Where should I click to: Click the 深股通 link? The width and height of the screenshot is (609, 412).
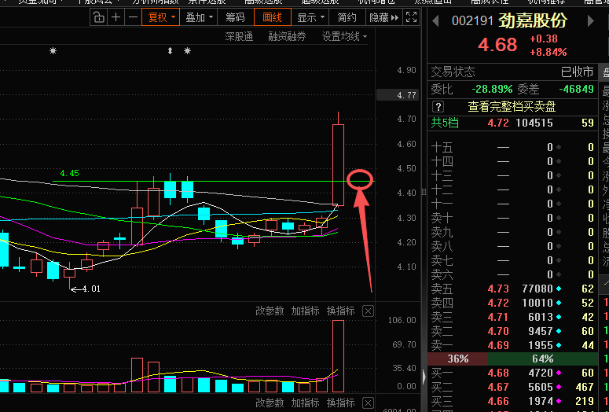click(239, 37)
